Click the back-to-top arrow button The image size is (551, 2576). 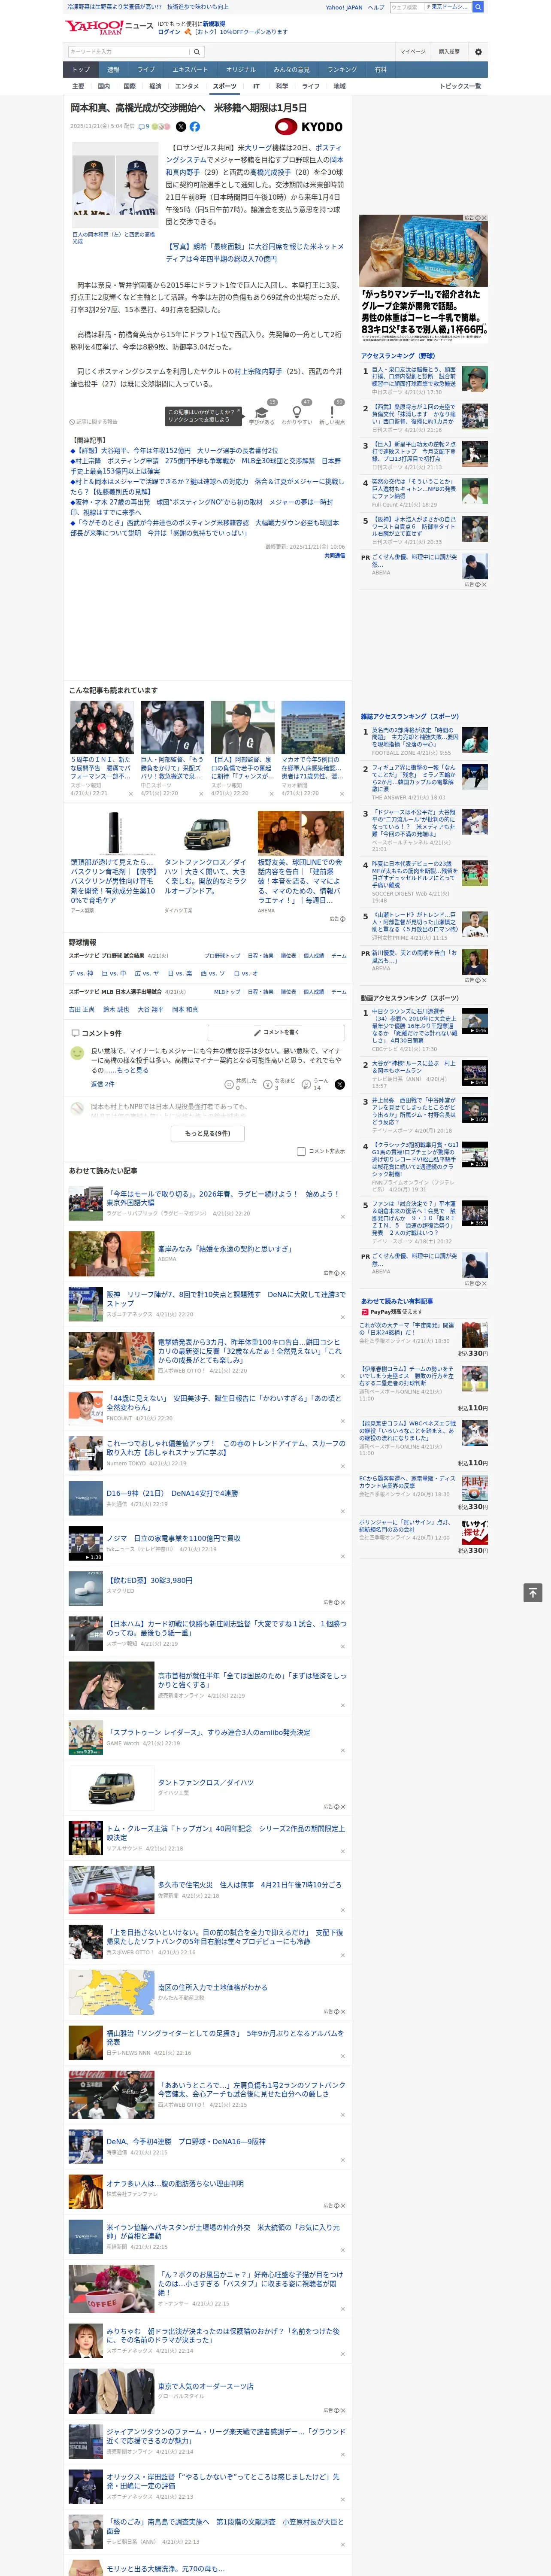(533, 1593)
